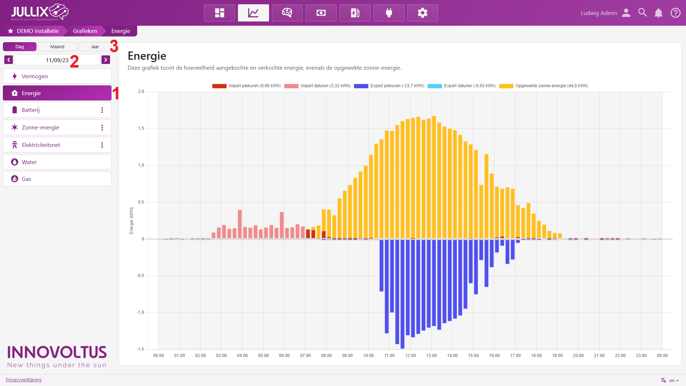
Task: Switch to the Maand tab
Action: (57, 47)
